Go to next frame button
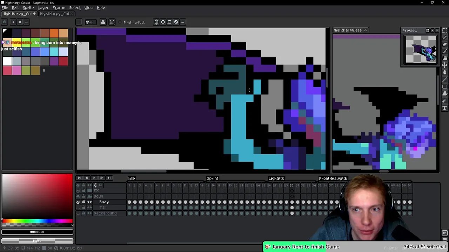This screenshot has height=252, width=449. 101,178
